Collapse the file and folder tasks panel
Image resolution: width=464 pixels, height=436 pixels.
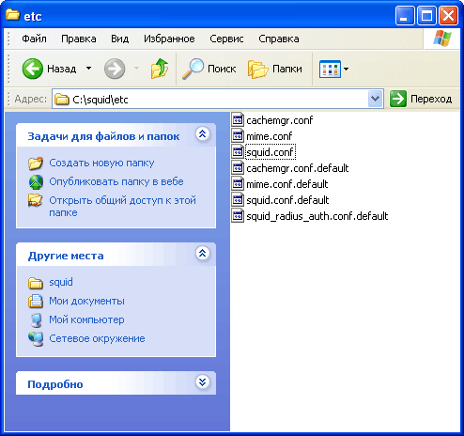pyautogui.click(x=203, y=134)
